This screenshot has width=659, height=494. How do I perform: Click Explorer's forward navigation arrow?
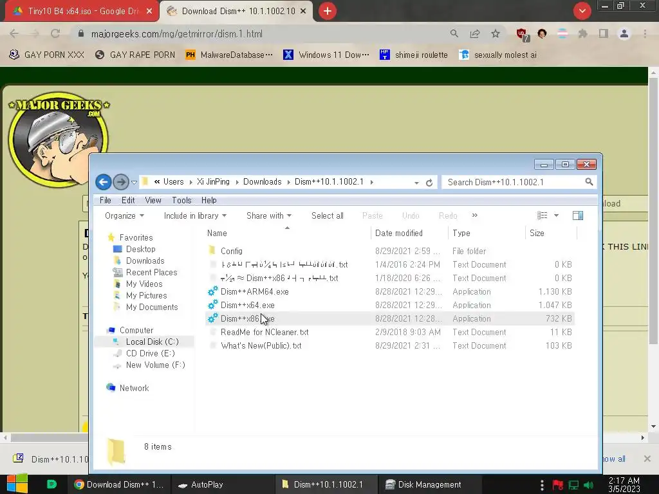pyautogui.click(x=121, y=182)
